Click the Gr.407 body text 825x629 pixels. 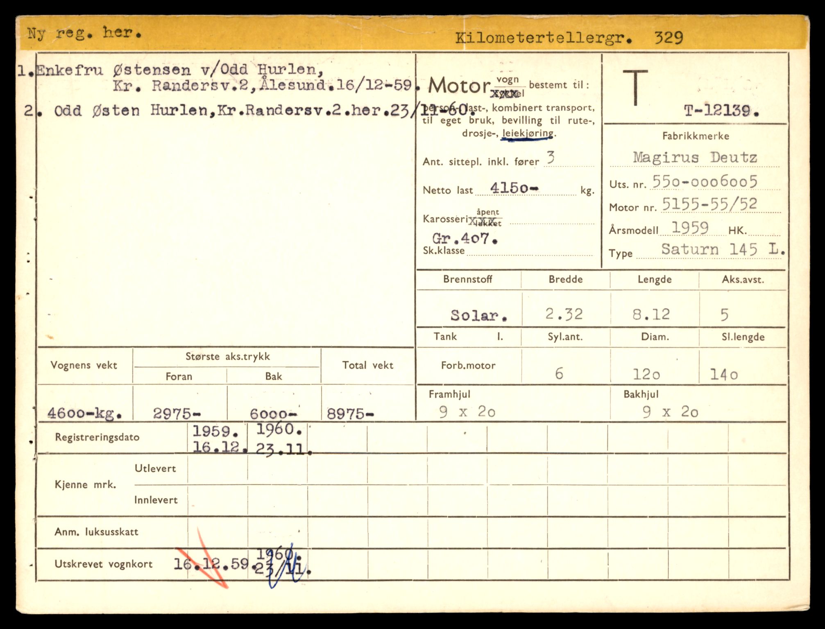465,238
